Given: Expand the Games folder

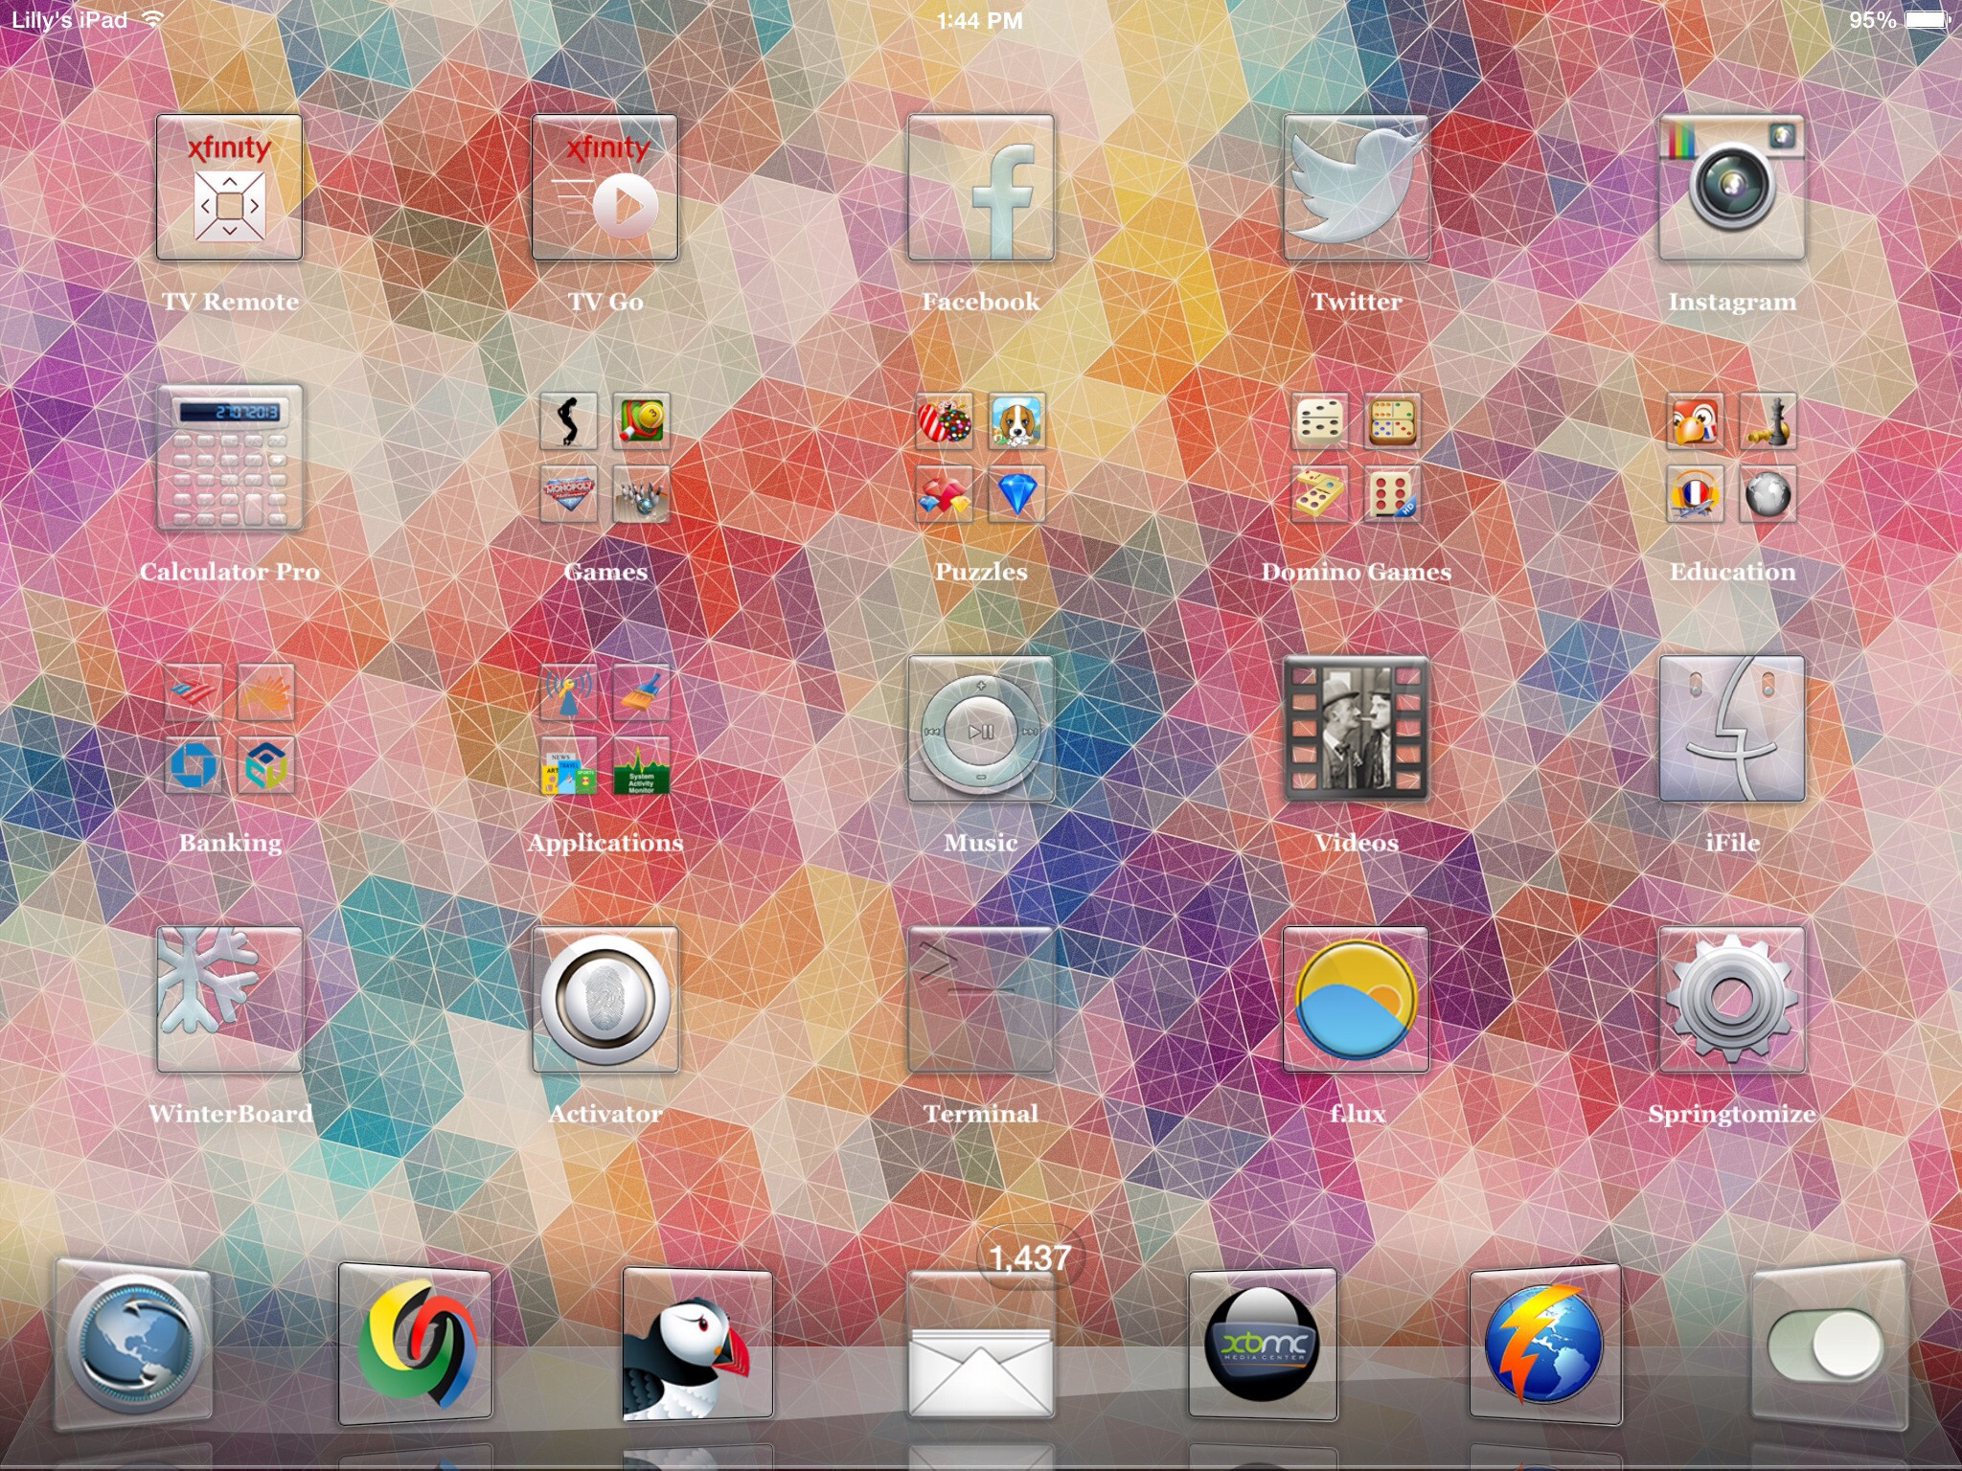Looking at the screenshot, I should 605,458.
